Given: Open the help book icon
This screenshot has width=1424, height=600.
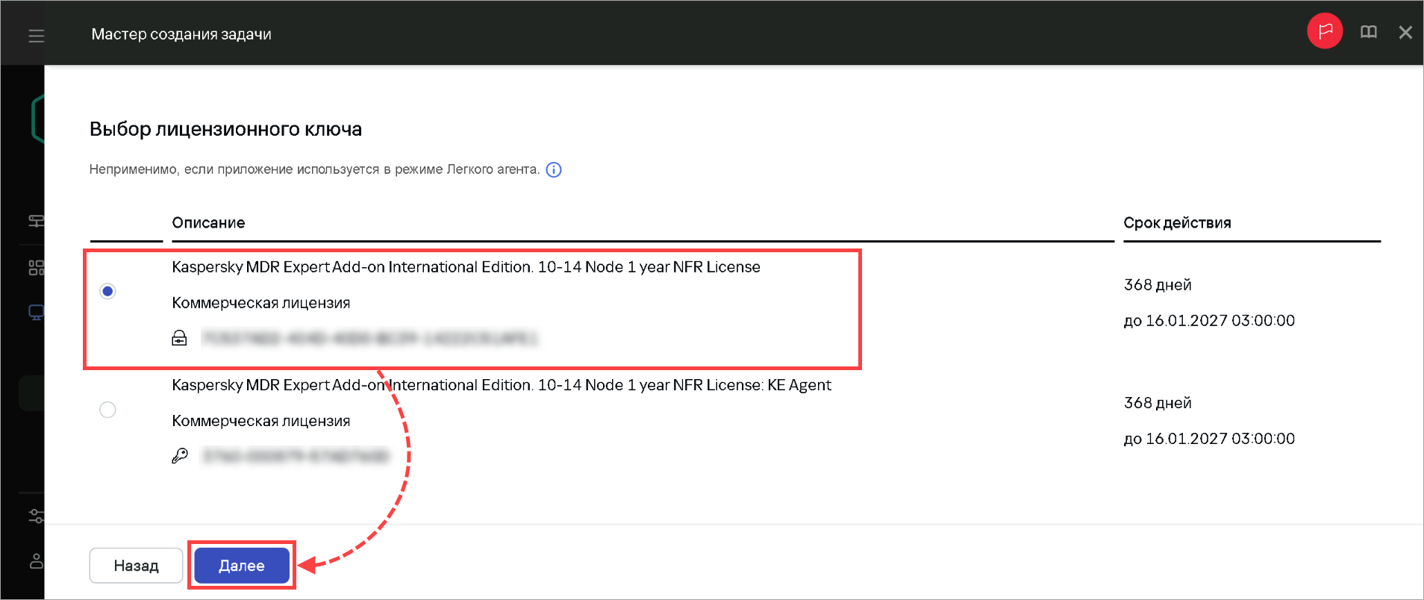Looking at the screenshot, I should point(1368,32).
